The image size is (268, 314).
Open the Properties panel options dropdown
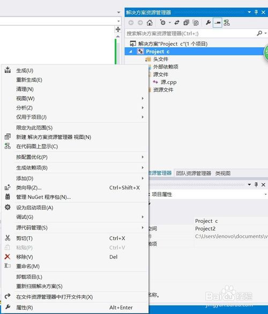click(x=249, y=185)
